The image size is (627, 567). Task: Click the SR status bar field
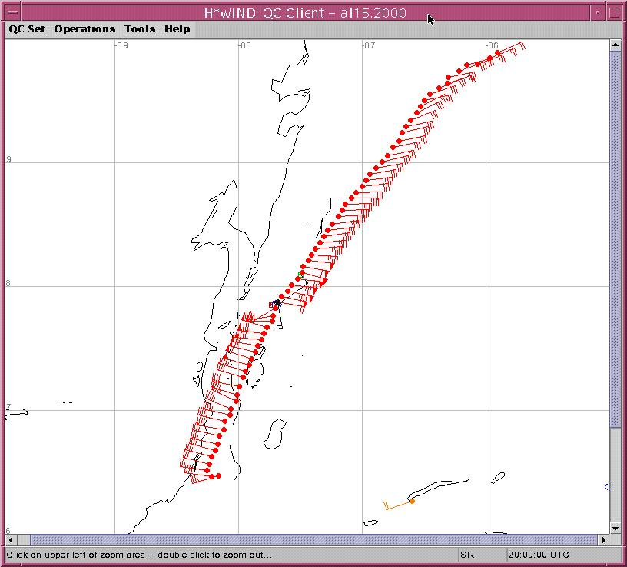(480, 555)
